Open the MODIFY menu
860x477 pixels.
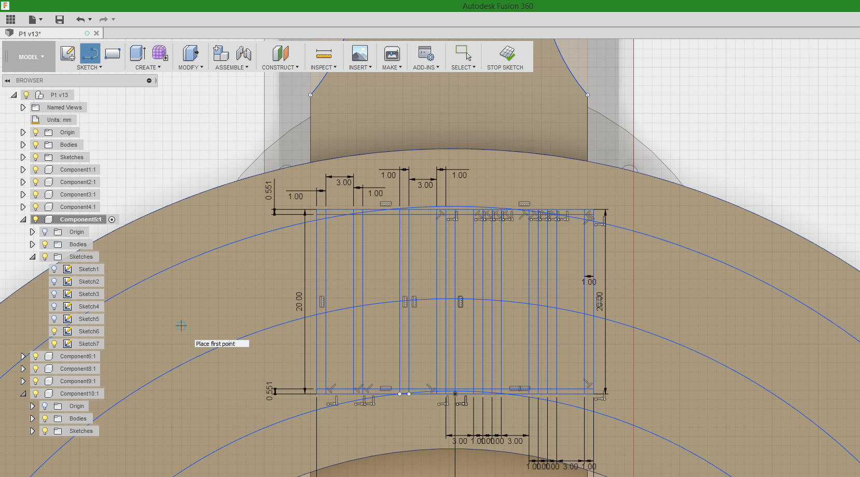(x=190, y=67)
